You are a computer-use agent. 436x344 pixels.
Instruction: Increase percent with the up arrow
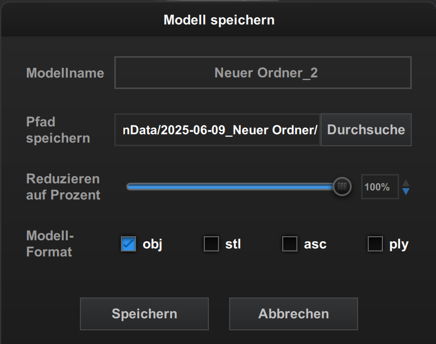[x=406, y=183]
